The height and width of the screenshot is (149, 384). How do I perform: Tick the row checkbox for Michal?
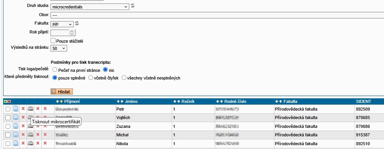pos(8,135)
